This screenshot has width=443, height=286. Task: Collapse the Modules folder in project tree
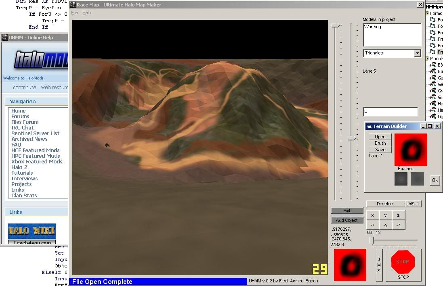tap(427, 58)
